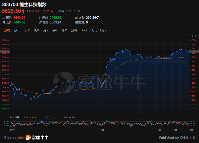The height and width of the screenshot is (143, 199).
Task: Select the 1天:1分K interval option
Action: tap(99, 30)
